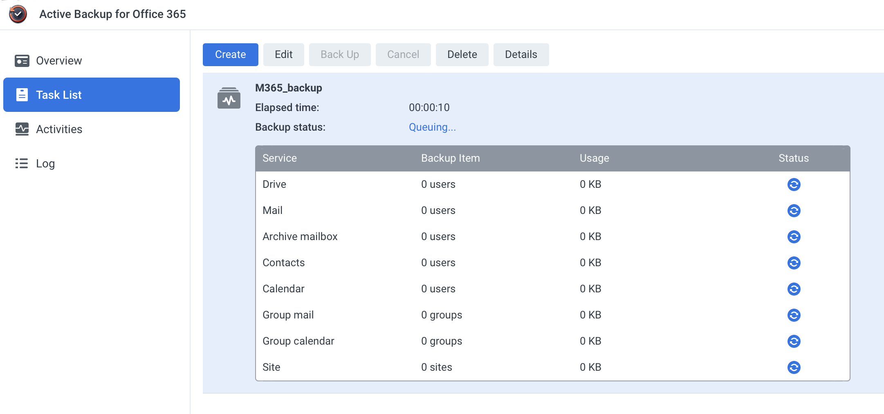This screenshot has height=414, width=884.
Task: Click the Mail row sync status icon
Action: [x=793, y=211]
